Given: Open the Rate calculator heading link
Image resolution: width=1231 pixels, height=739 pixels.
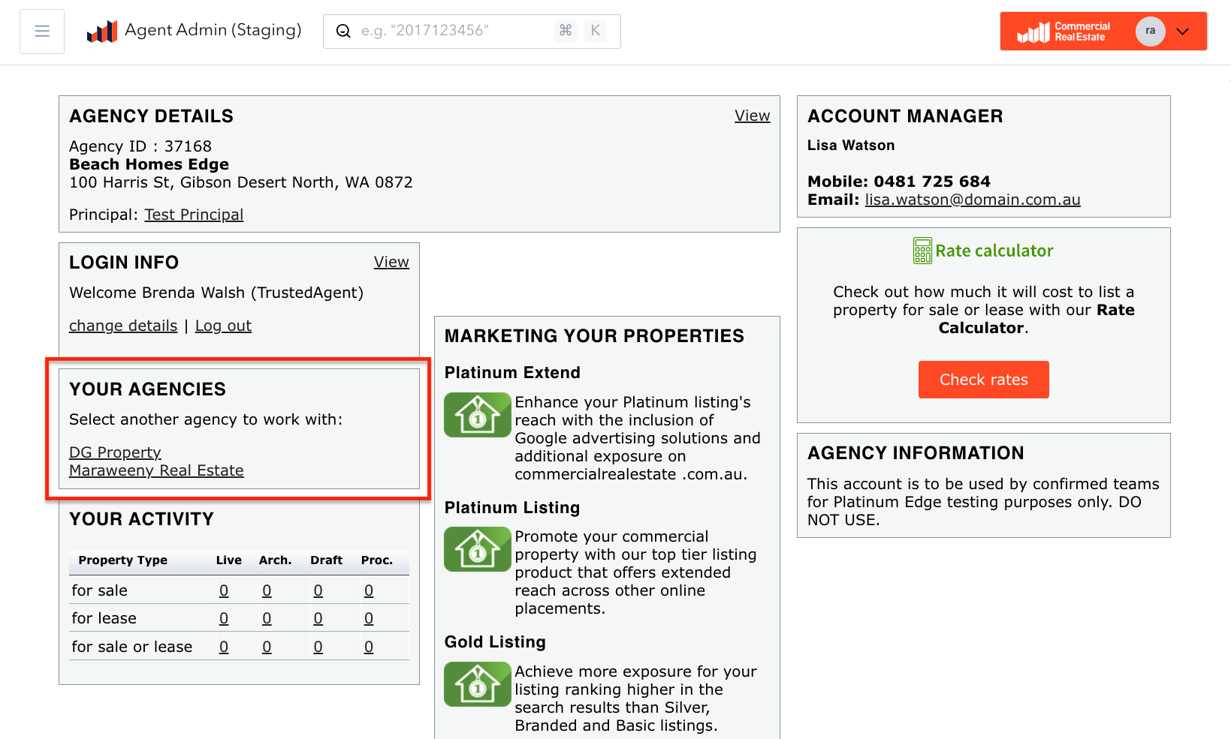Looking at the screenshot, I should [994, 251].
